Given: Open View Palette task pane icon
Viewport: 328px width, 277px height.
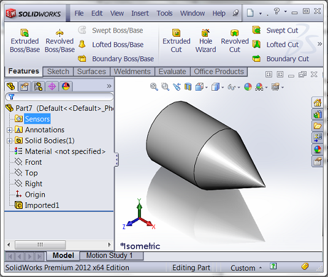Looking at the screenshot, I should [x=318, y=138].
